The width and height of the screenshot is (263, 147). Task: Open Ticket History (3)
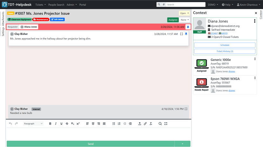pyautogui.click(x=225, y=51)
